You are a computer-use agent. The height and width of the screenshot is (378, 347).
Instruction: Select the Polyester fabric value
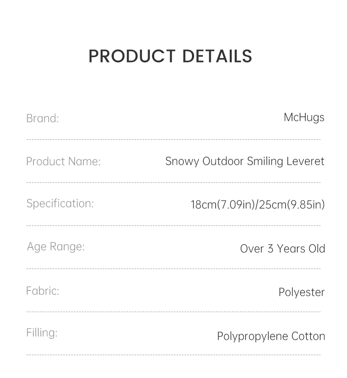pos(301,292)
